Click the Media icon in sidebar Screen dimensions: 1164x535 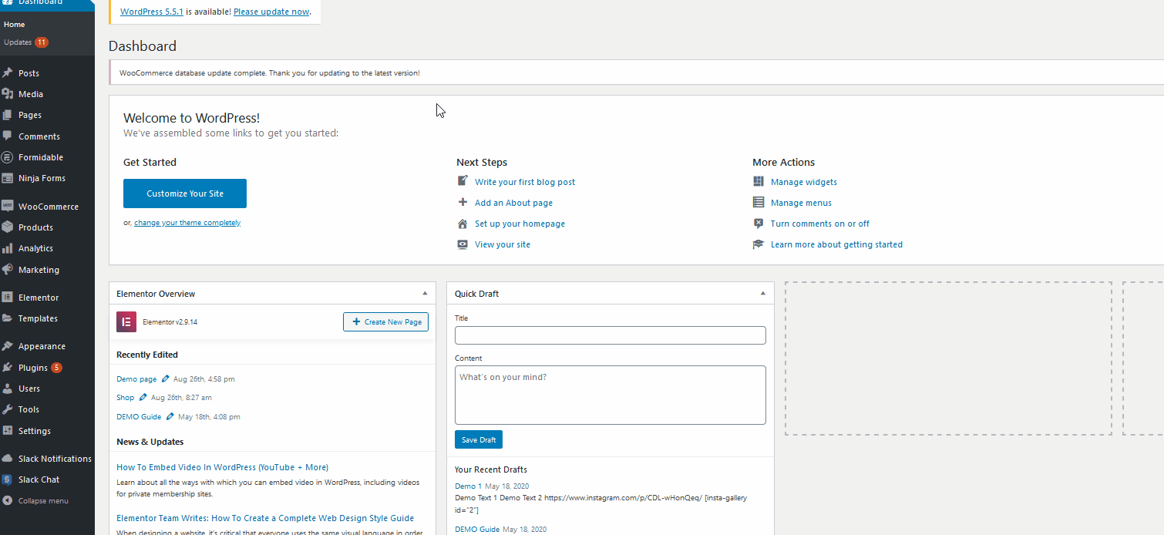pos(8,94)
